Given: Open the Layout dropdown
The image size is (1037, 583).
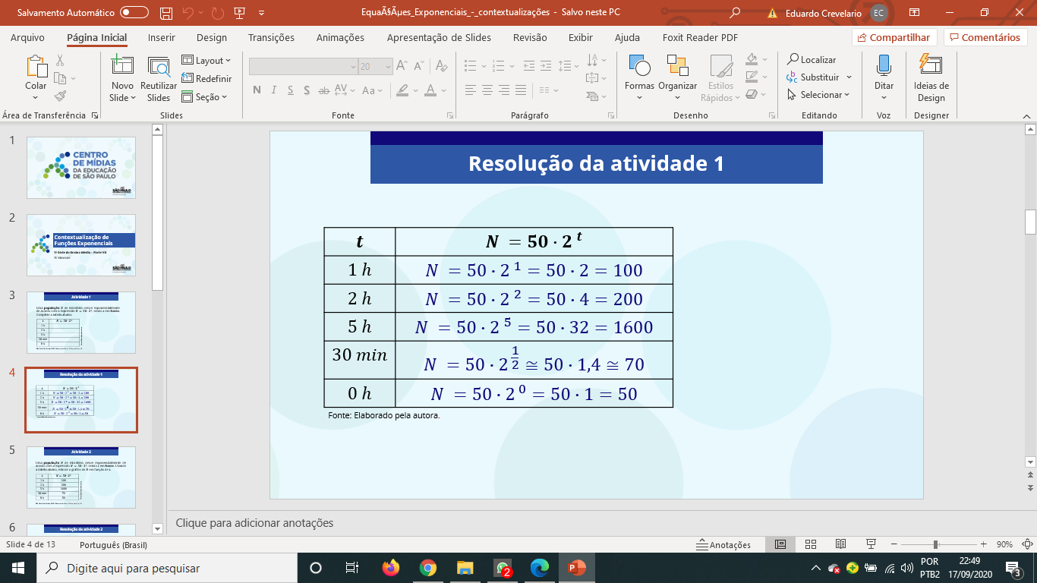Looking at the screenshot, I should pyautogui.click(x=206, y=60).
